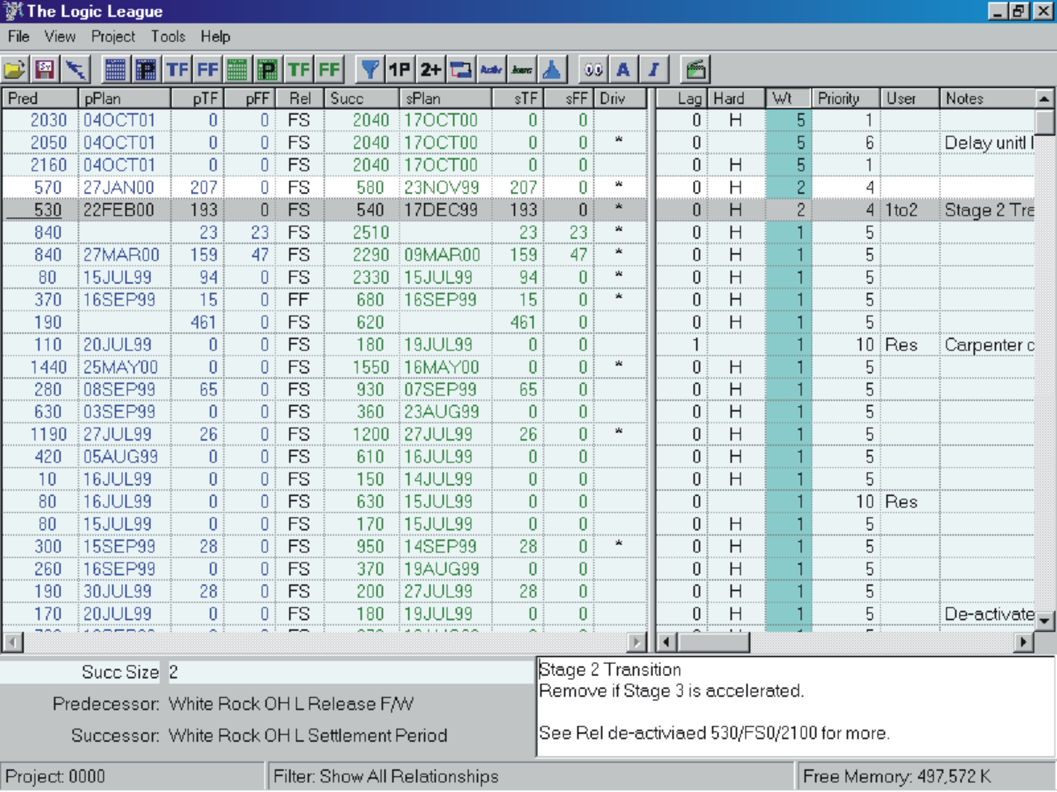The image size is (1057, 792).
Task: Click the green P grid icon
Action: [x=268, y=69]
